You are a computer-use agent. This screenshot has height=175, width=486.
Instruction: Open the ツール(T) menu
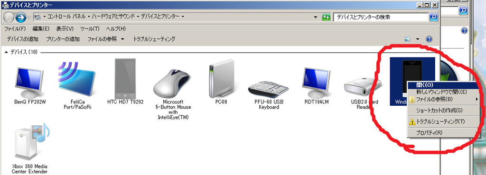pyautogui.click(x=90, y=29)
